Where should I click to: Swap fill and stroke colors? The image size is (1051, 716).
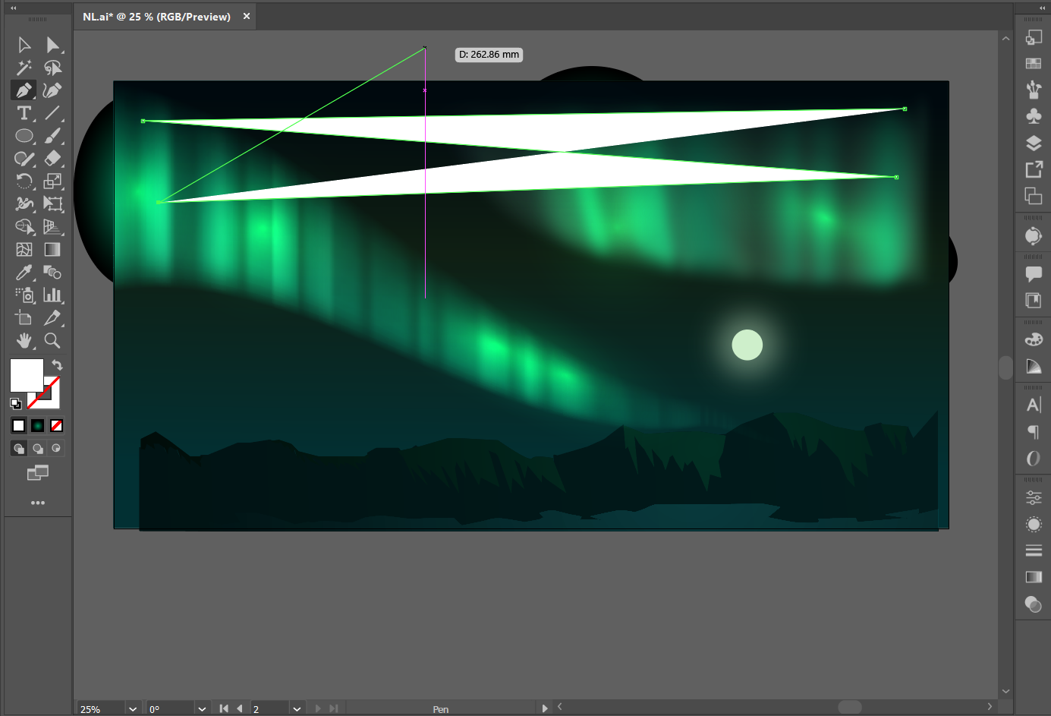click(x=57, y=365)
